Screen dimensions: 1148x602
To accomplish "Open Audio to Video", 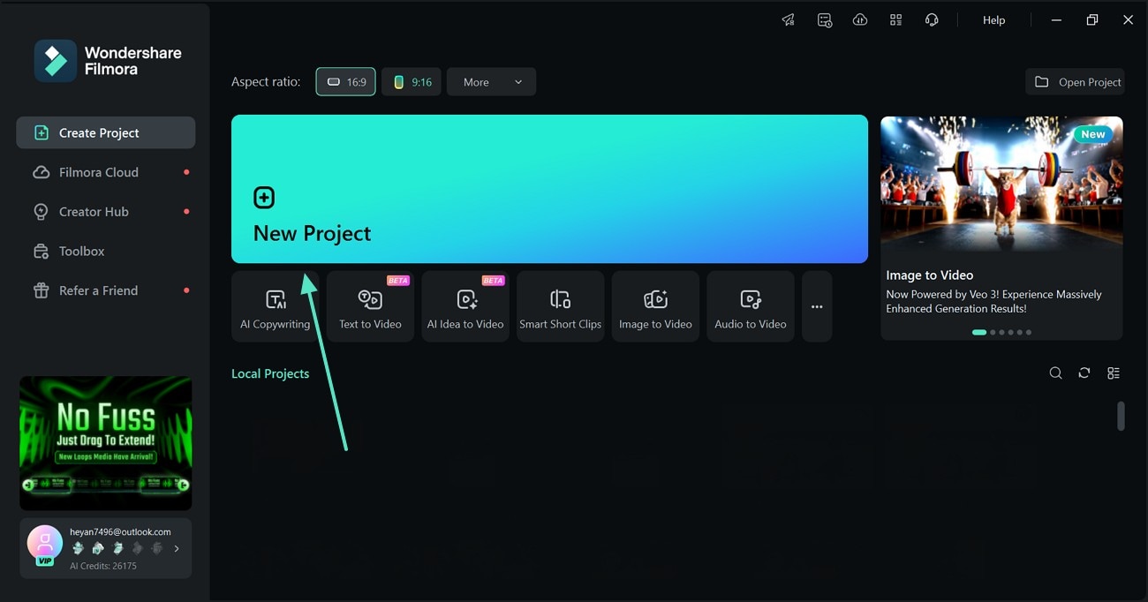I will point(750,305).
